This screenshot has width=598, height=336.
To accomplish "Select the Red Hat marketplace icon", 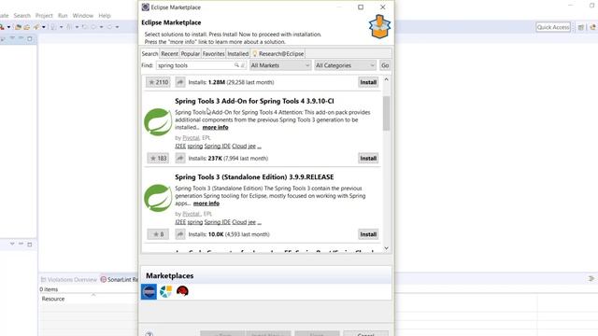I will click(x=182, y=292).
